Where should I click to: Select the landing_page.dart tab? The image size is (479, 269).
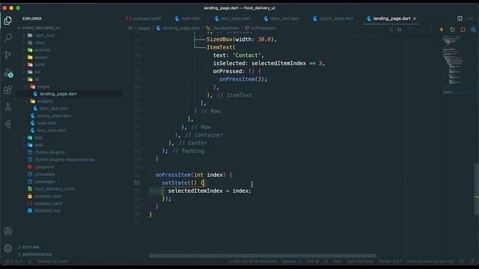click(x=391, y=19)
